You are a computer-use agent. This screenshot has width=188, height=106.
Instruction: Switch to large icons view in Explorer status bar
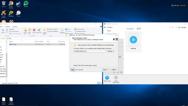[100, 83]
